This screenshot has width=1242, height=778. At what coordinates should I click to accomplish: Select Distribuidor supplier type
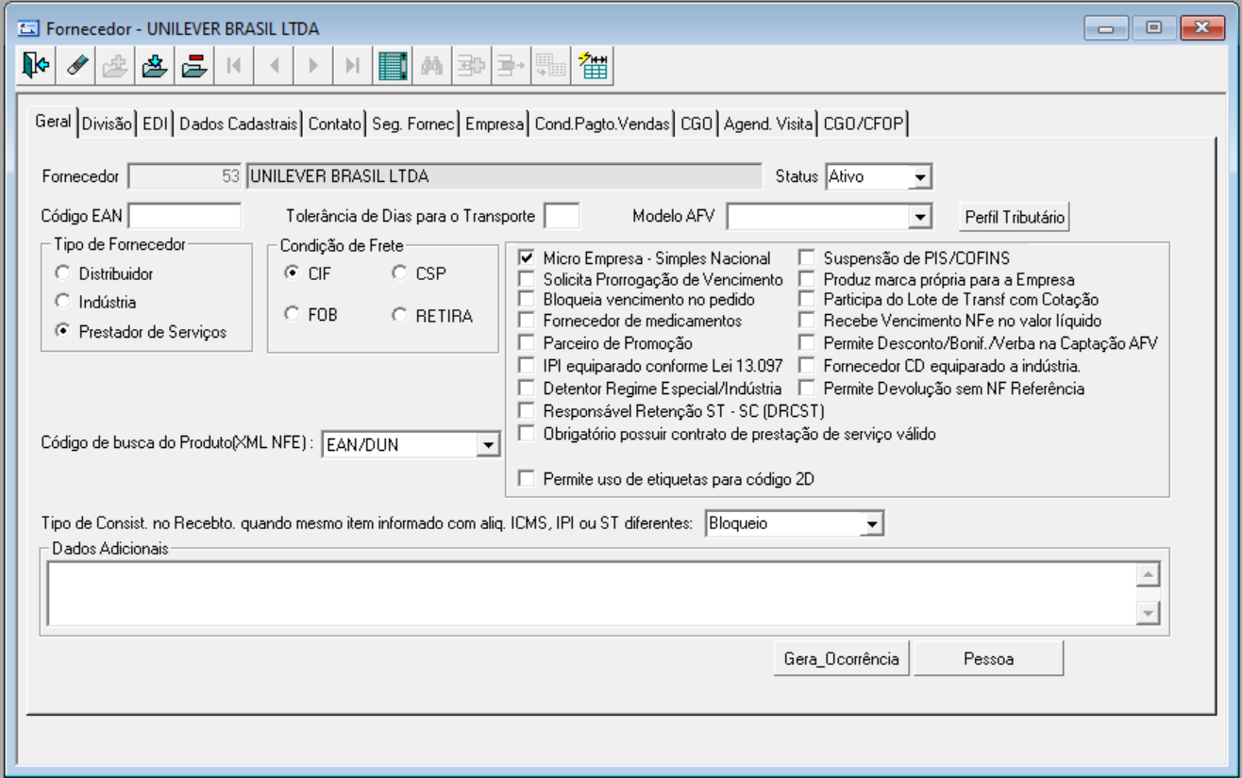point(63,273)
